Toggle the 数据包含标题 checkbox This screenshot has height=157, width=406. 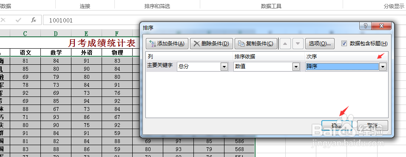344,44
